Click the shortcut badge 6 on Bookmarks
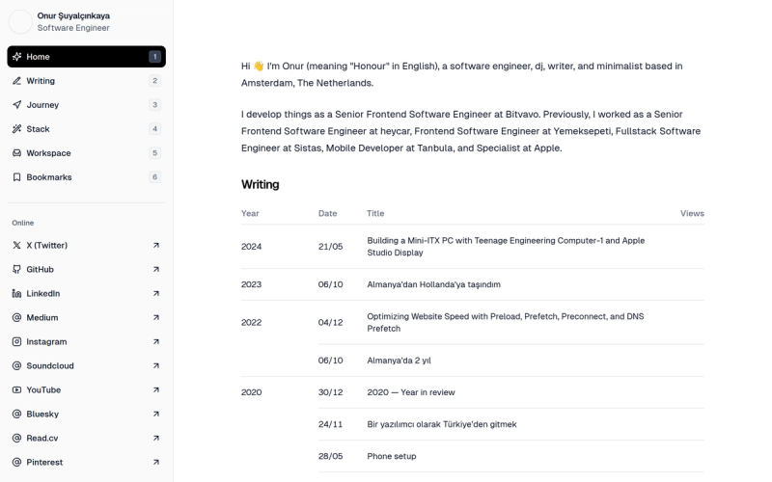The height and width of the screenshot is (482, 772). (154, 177)
